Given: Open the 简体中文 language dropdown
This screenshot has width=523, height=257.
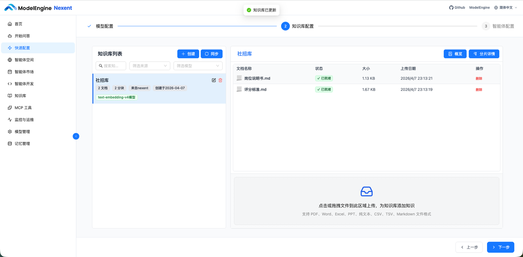Looking at the screenshot, I should point(505,7).
